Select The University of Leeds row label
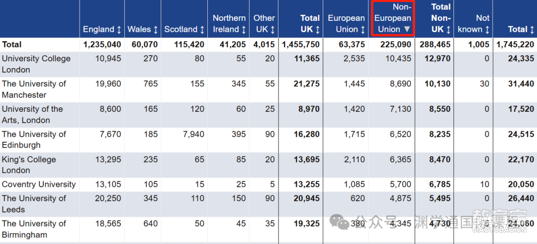This screenshot has height=244, width=537. (x=34, y=204)
